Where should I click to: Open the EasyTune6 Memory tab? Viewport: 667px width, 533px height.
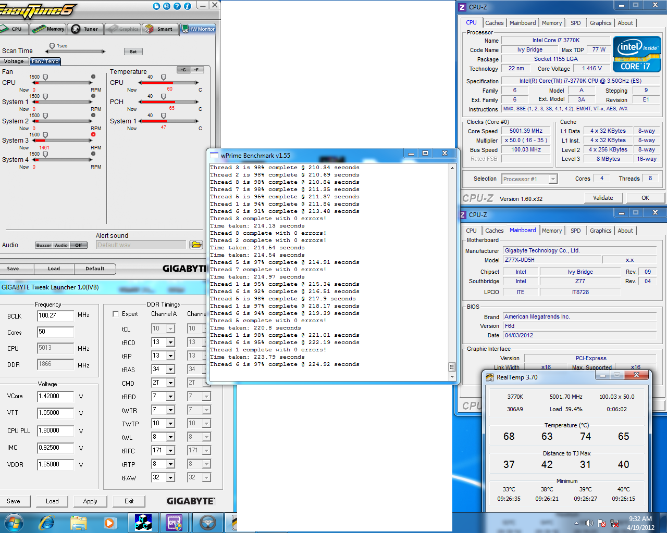[48, 29]
